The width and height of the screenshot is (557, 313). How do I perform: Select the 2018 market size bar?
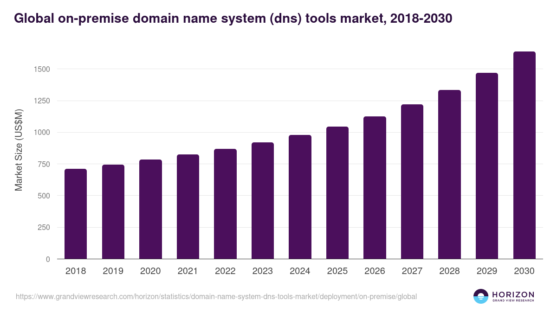76,214
